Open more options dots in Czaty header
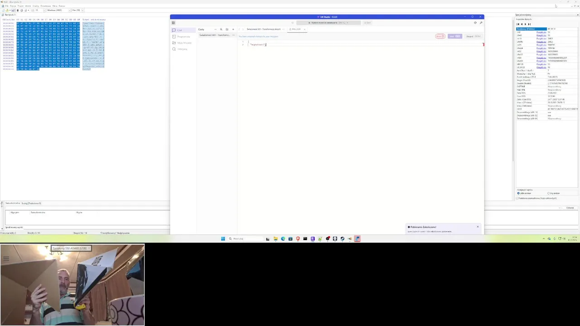 215,29
